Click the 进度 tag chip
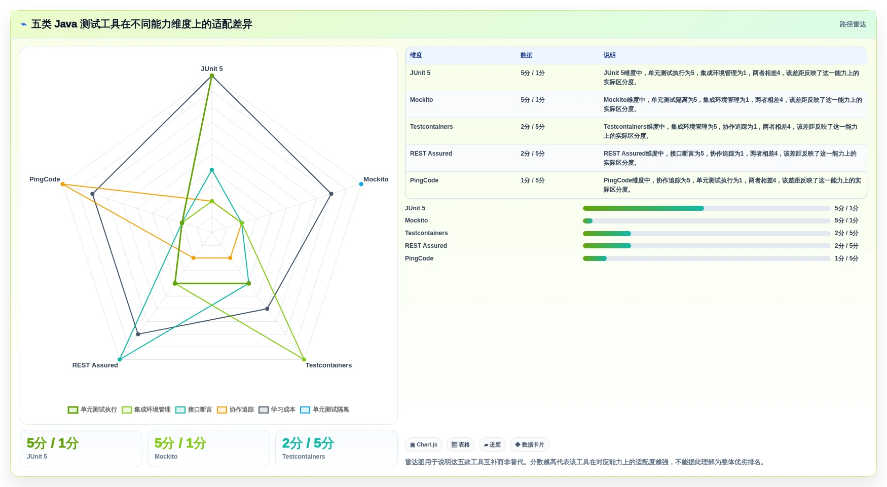 tap(492, 445)
